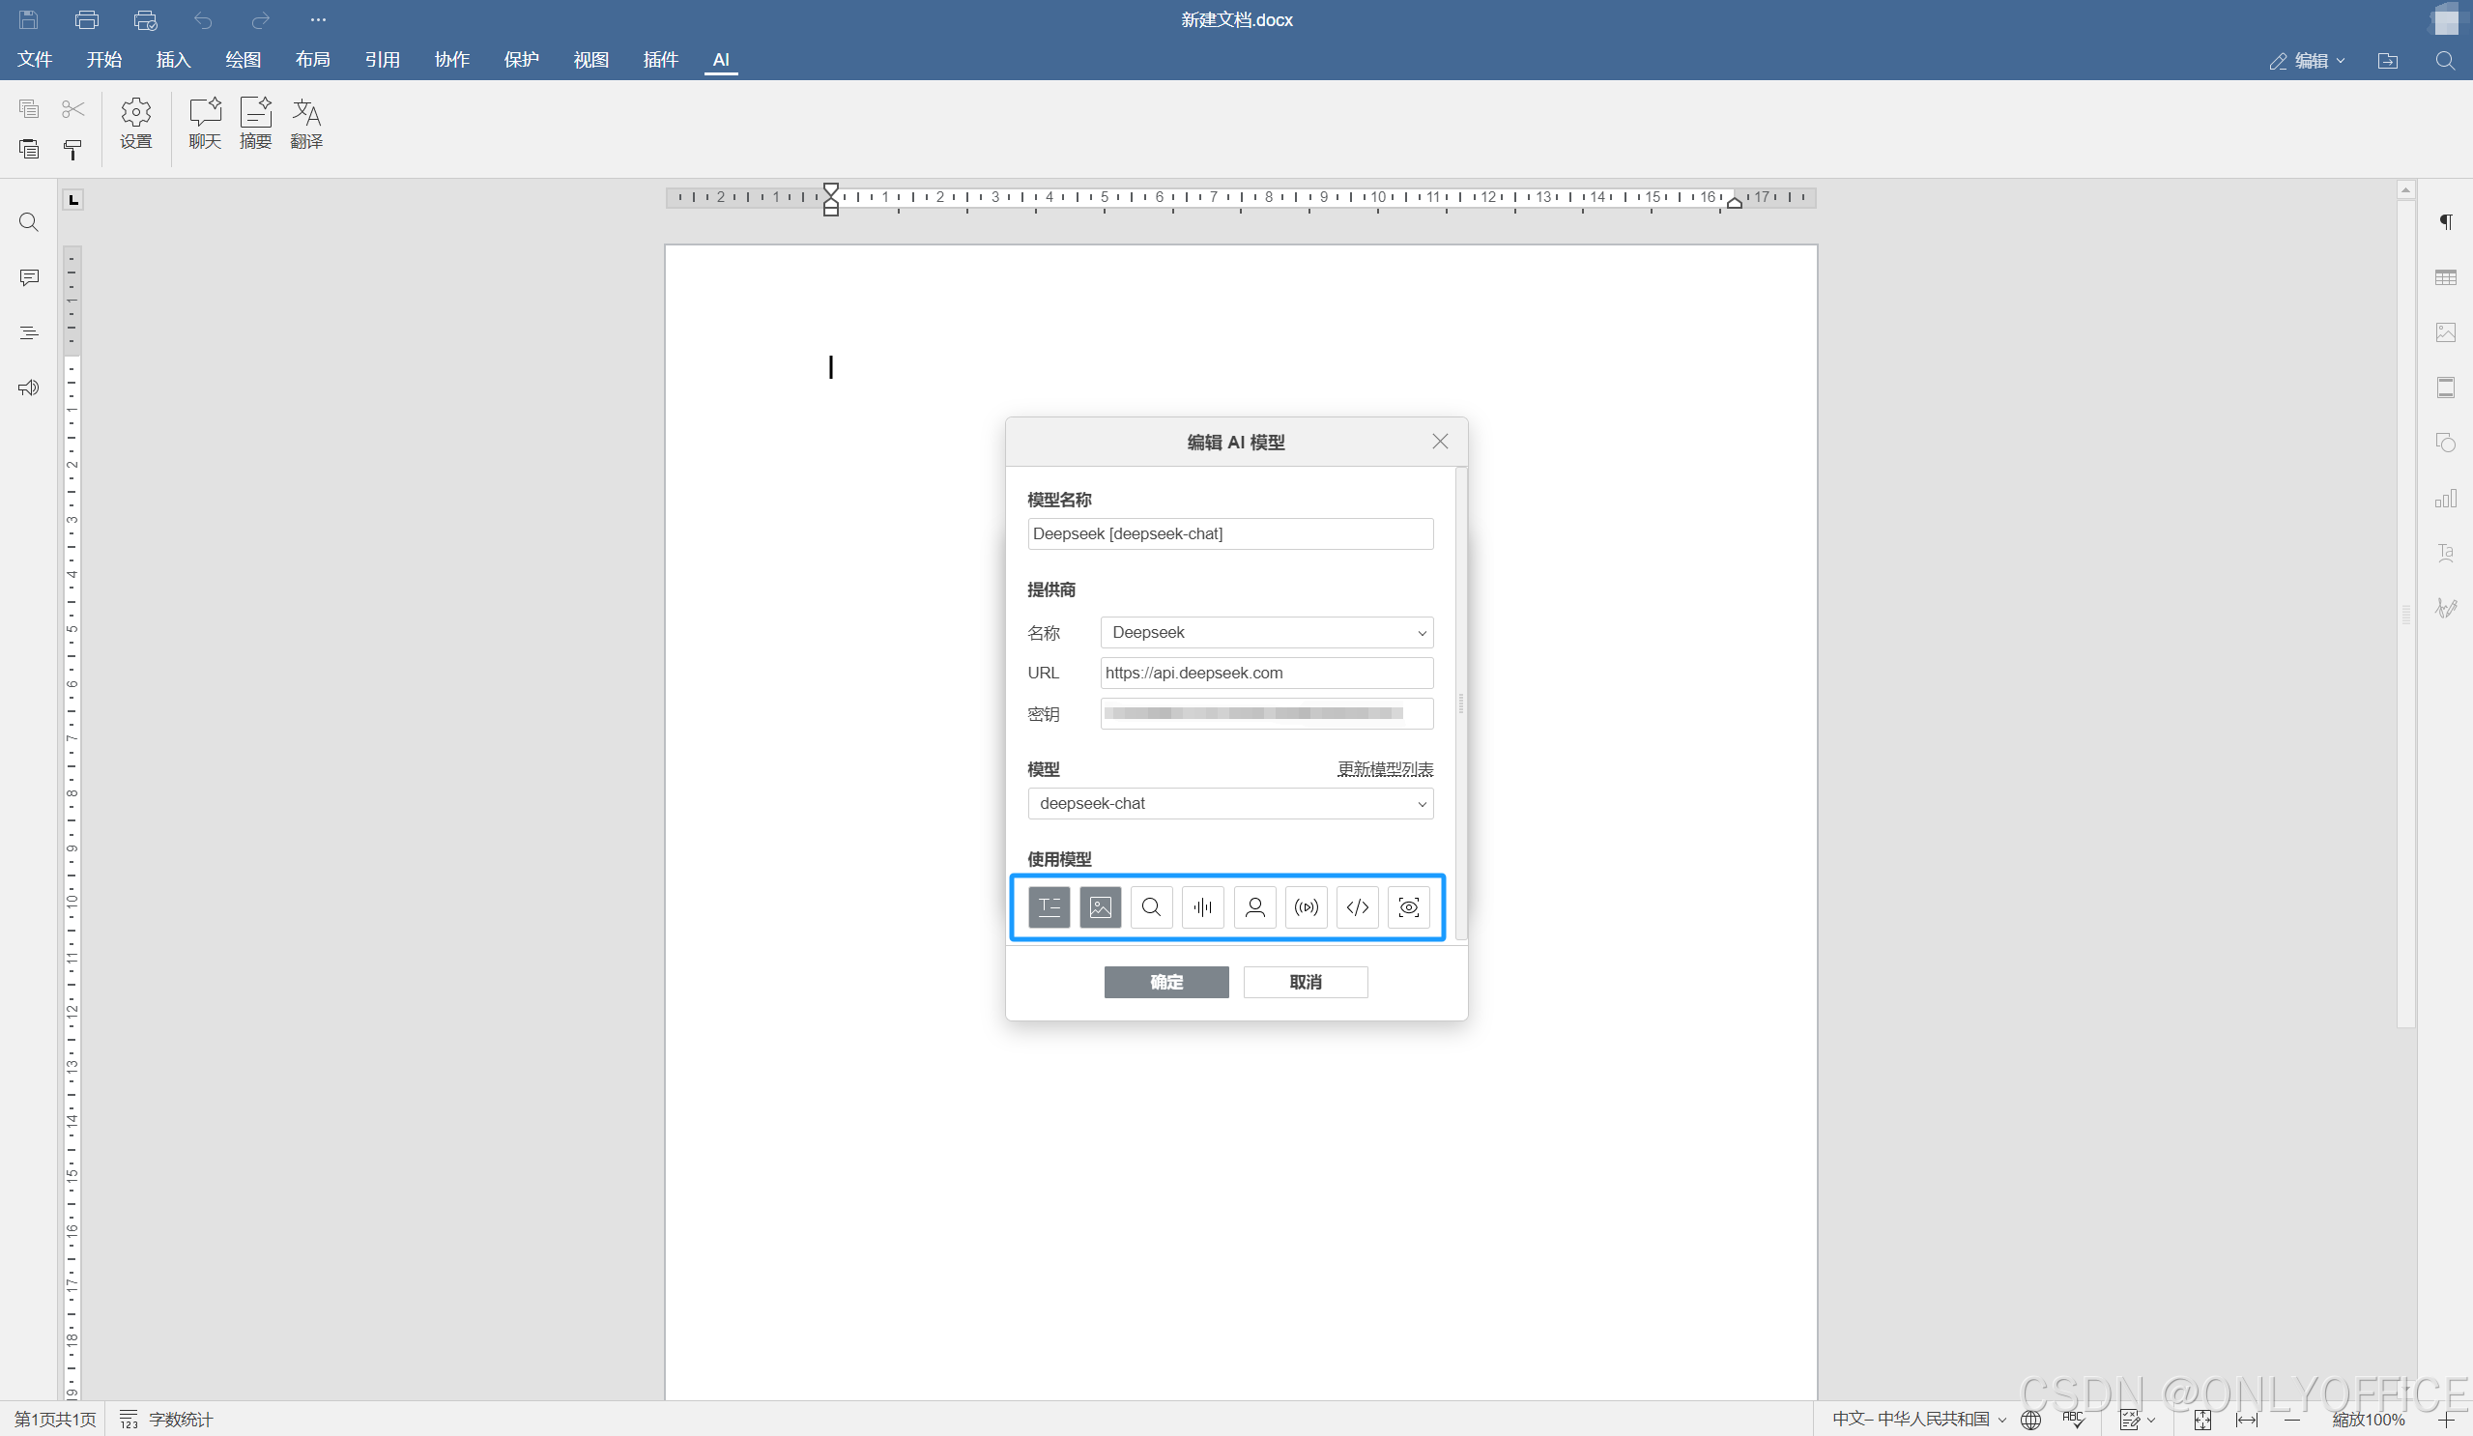The width and height of the screenshot is (2473, 1436).
Task: Open the 文件 menu
Action: (x=35, y=60)
